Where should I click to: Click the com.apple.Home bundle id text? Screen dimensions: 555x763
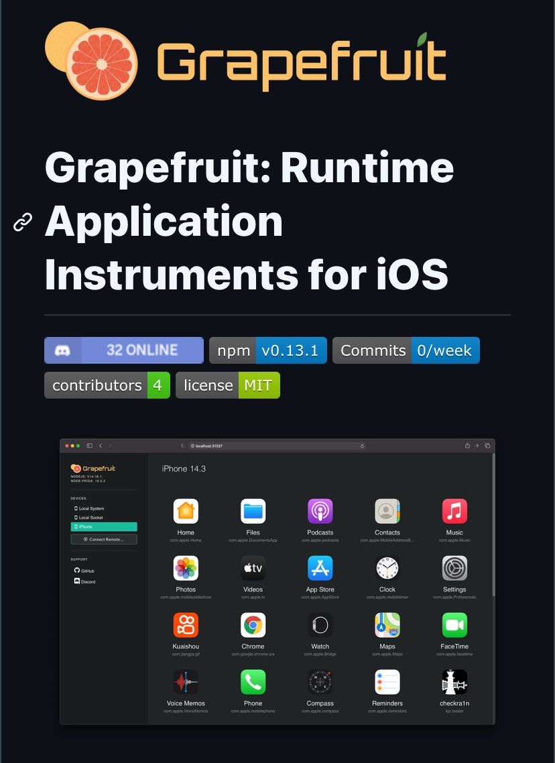pos(186,540)
